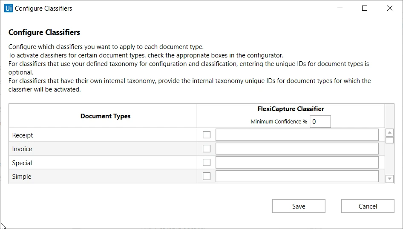Select the Invoice document type row
The image size is (403, 229).
tap(103, 149)
